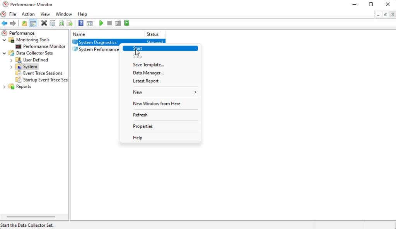The image size is (396, 229).
Task: Click the inner MDI restore button
Action: tap(386, 14)
